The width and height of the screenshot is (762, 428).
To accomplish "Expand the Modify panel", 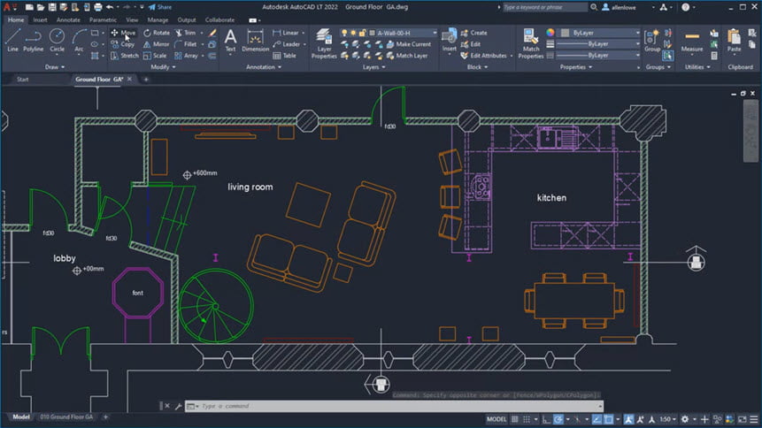I will (163, 67).
